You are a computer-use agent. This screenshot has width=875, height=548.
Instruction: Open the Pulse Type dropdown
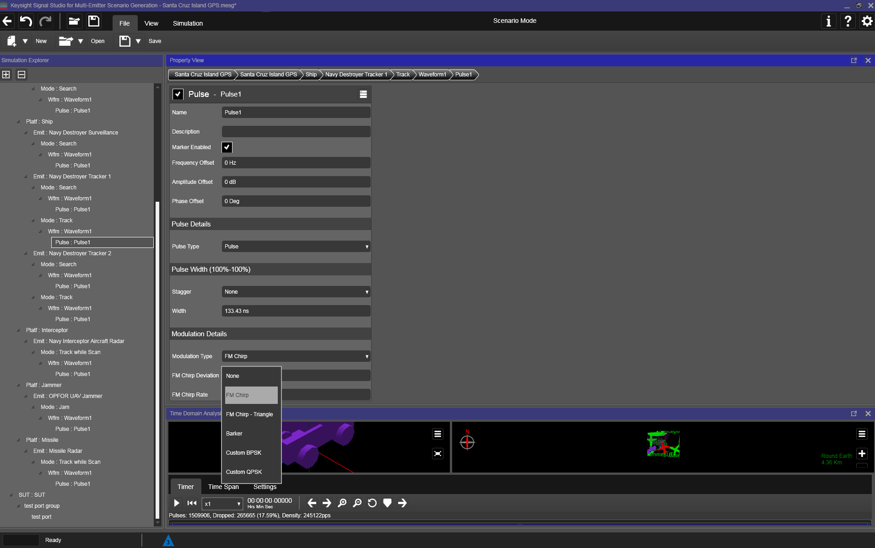tap(296, 247)
